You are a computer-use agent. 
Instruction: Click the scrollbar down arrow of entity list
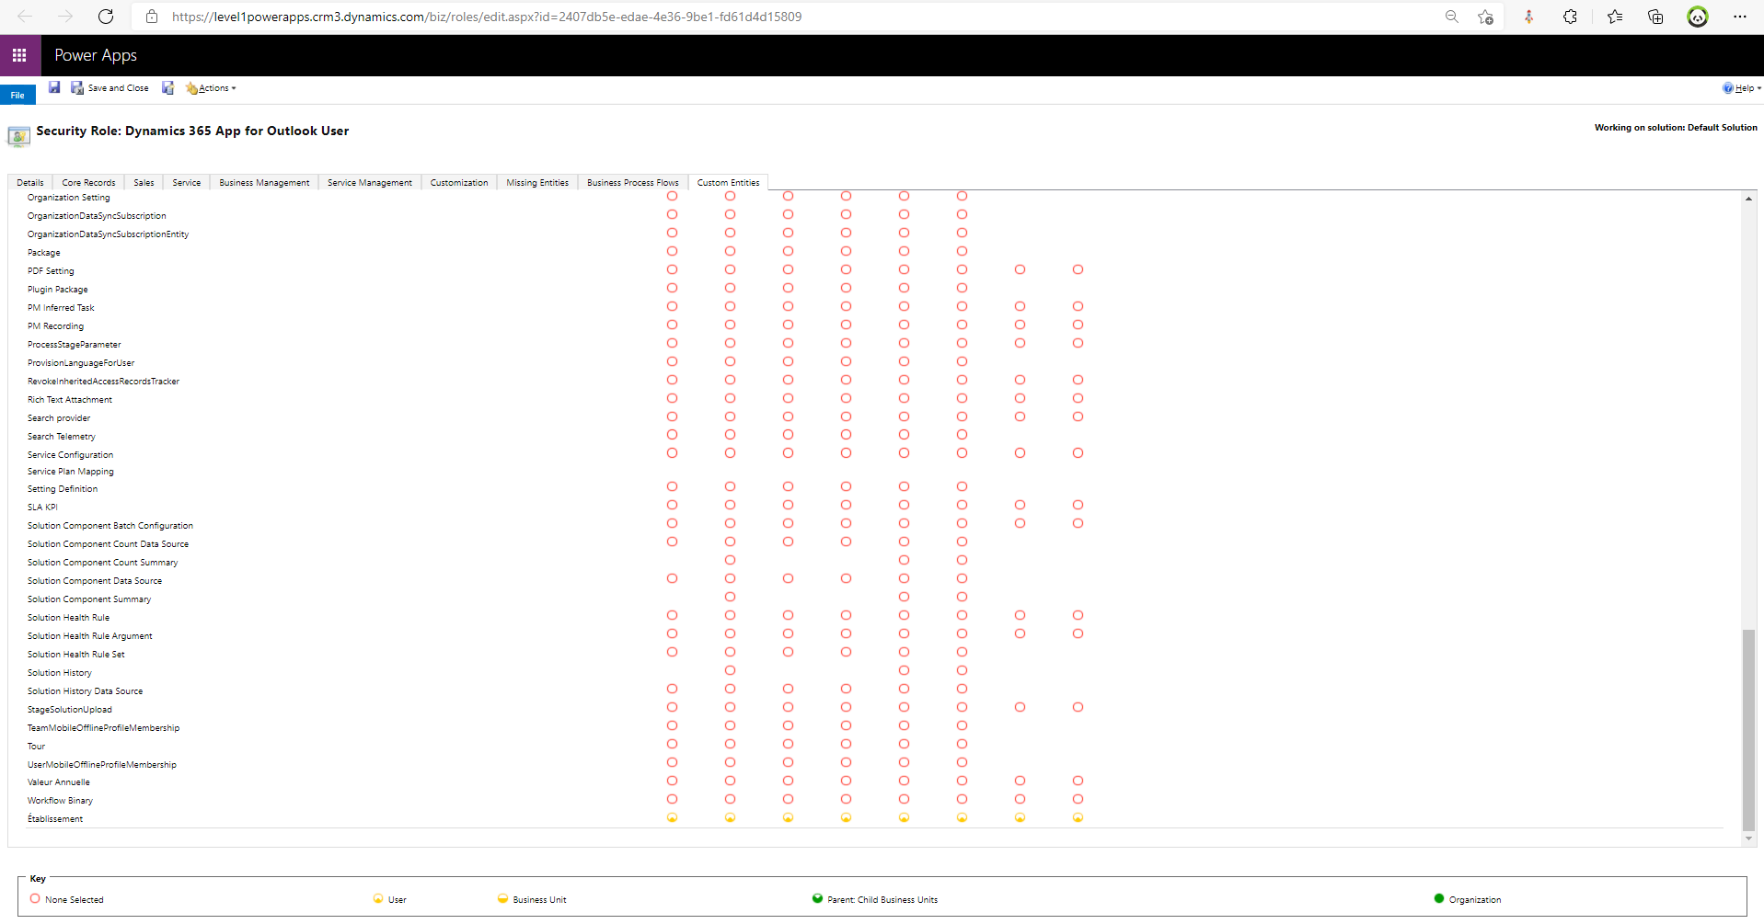(1748, 838)
